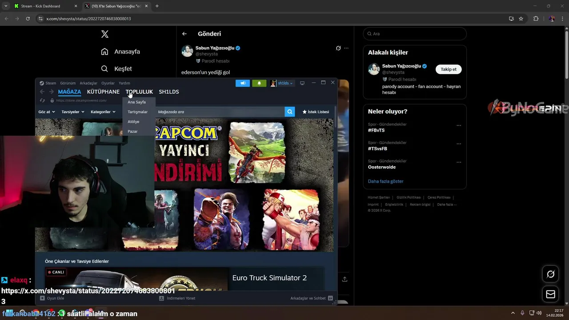Open the Arkadaşlar menu
569x320 pixels.
pos(88,83)
